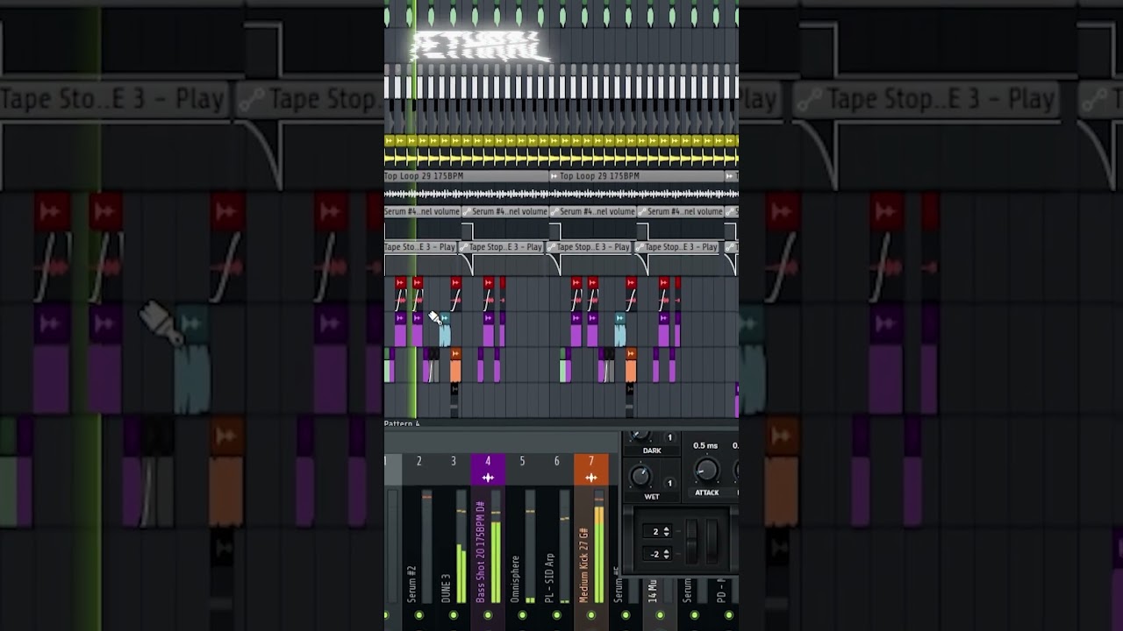Toggle Bass Shot track mute LED
The image size is (1123, 631).
[x=488, y=615]
